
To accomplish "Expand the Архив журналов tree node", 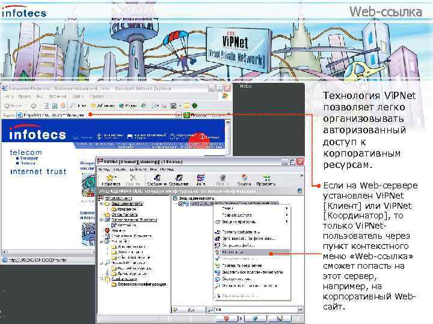I will pyautogui.click(x=107, y=274).
